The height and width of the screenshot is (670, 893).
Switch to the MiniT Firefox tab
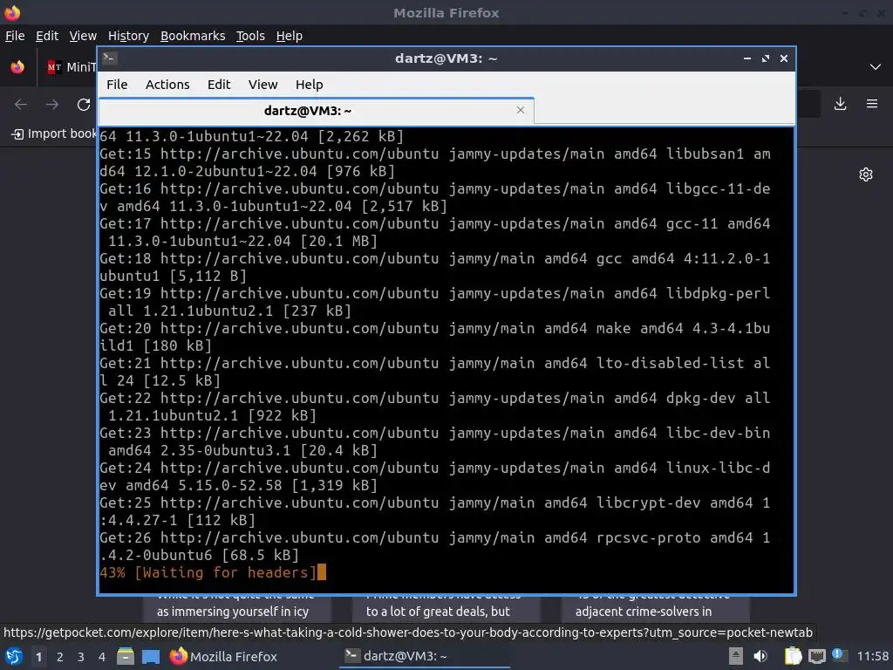[x=72, y=67]
